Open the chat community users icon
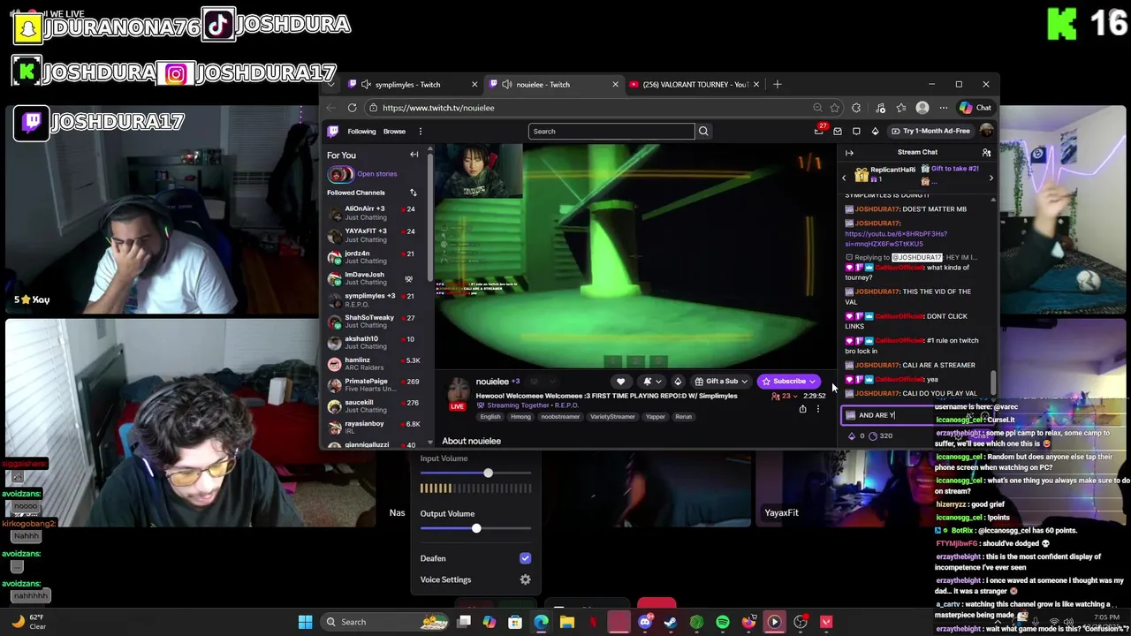The image size is (1131, 636). coord(987,152)
